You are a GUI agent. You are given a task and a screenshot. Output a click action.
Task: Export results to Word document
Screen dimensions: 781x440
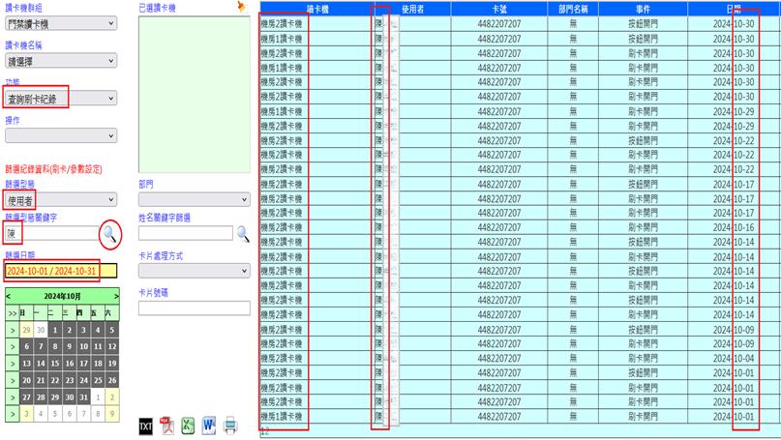tap(209, 425)
